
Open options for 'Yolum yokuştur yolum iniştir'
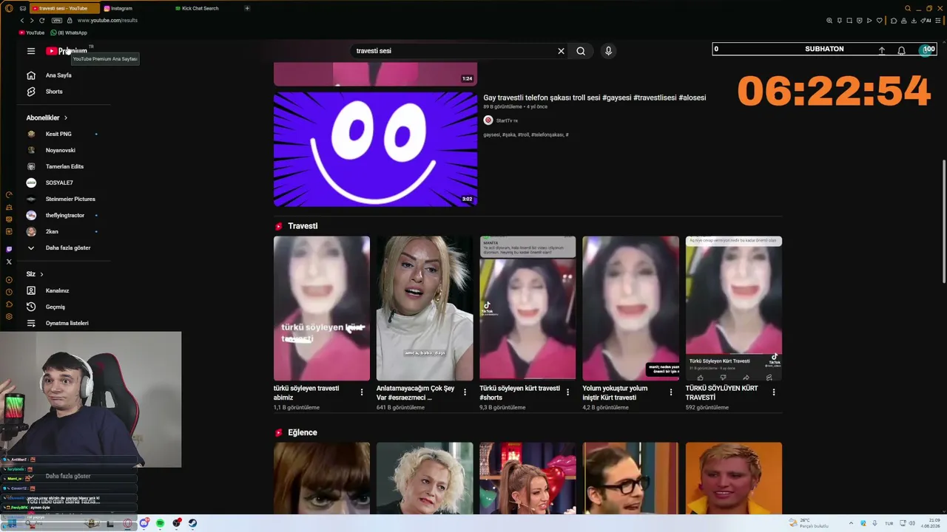click(670, 392)
